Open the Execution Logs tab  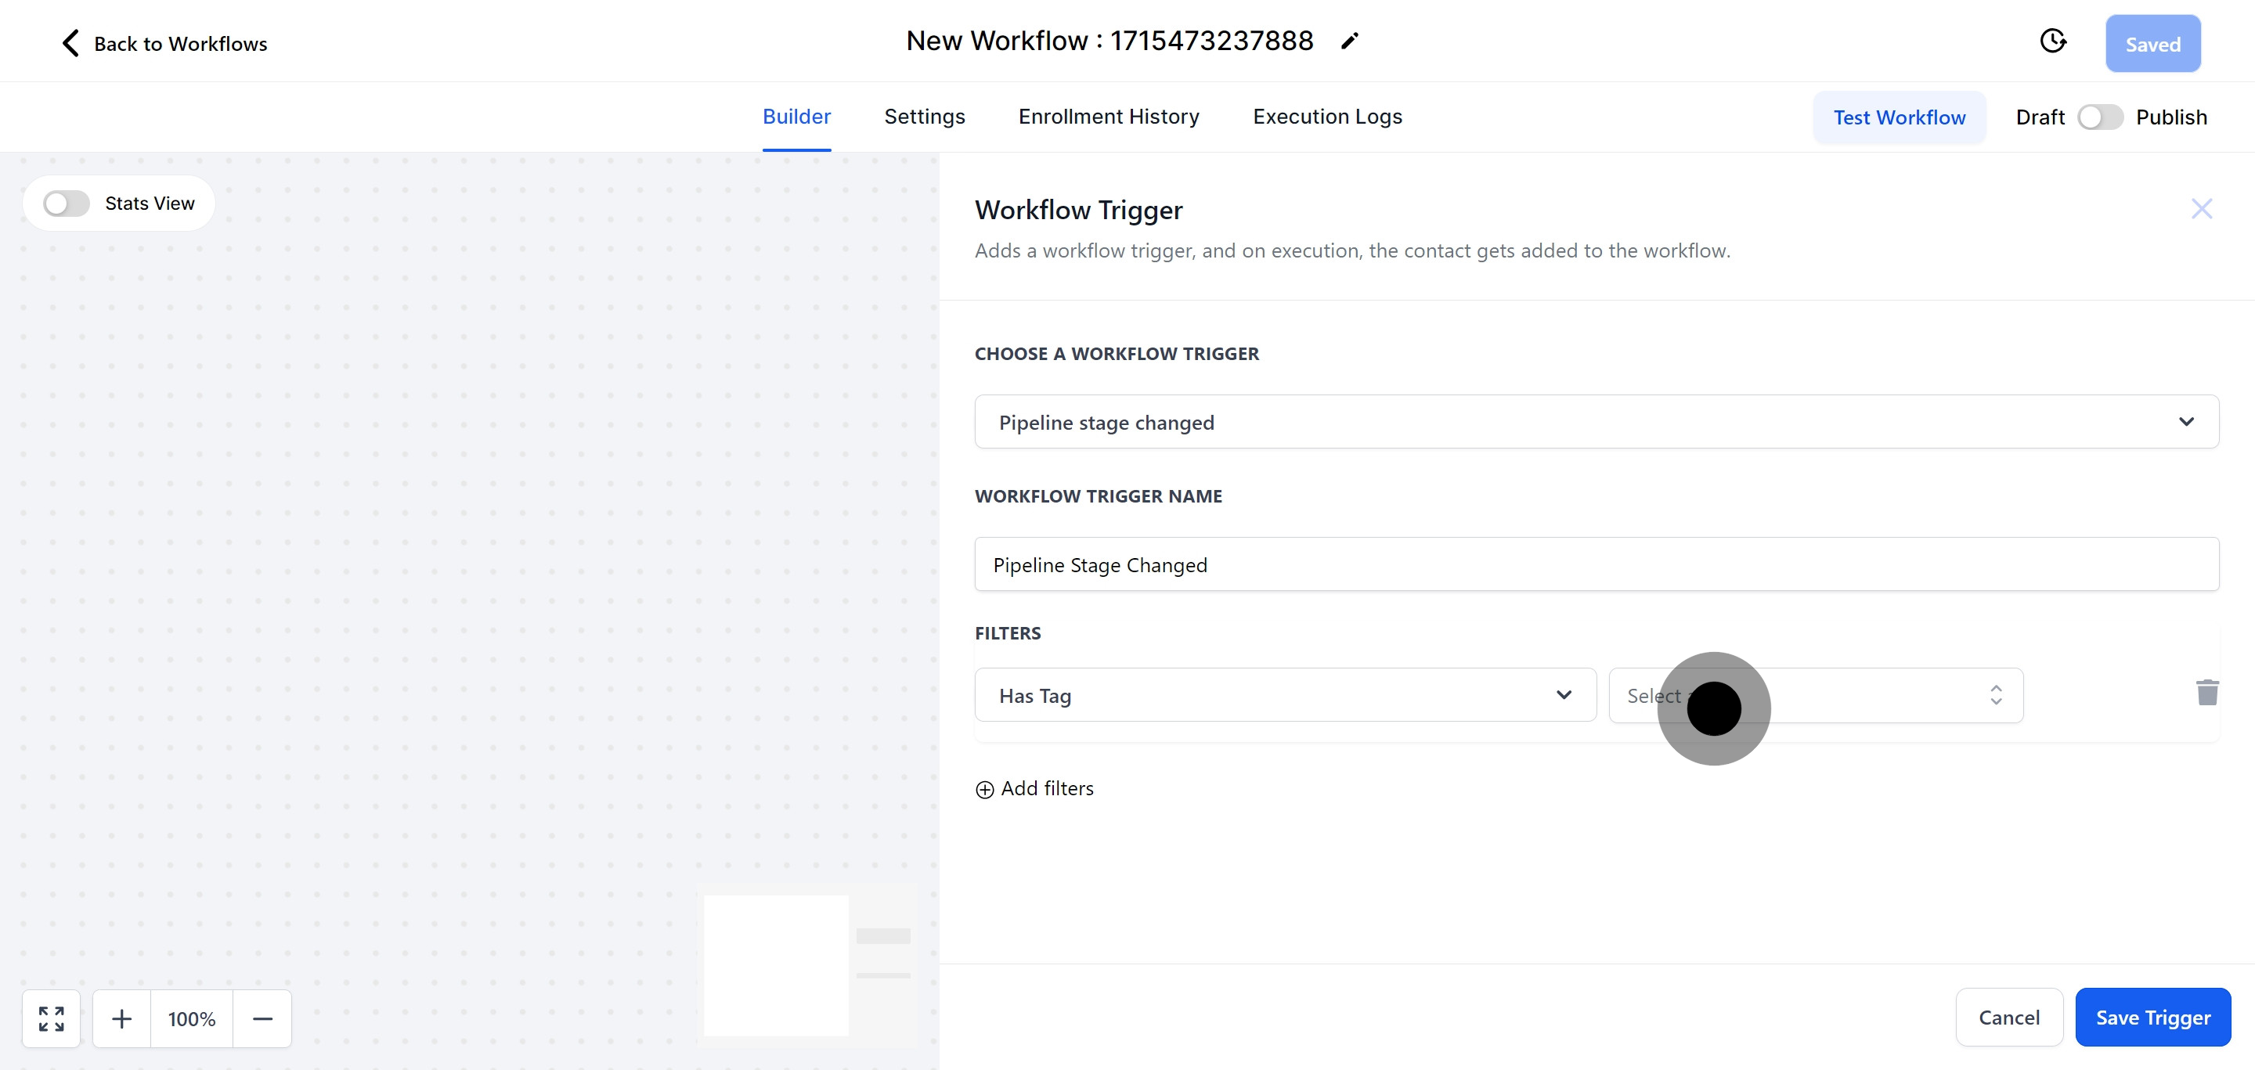[1326, 117]
